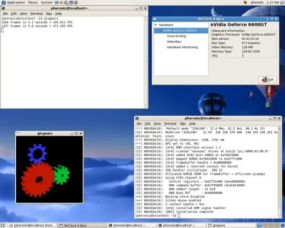285x228 pixels.
Task: Click the '128 MB' Video Memory value
Action: click(x=247, y=47)
